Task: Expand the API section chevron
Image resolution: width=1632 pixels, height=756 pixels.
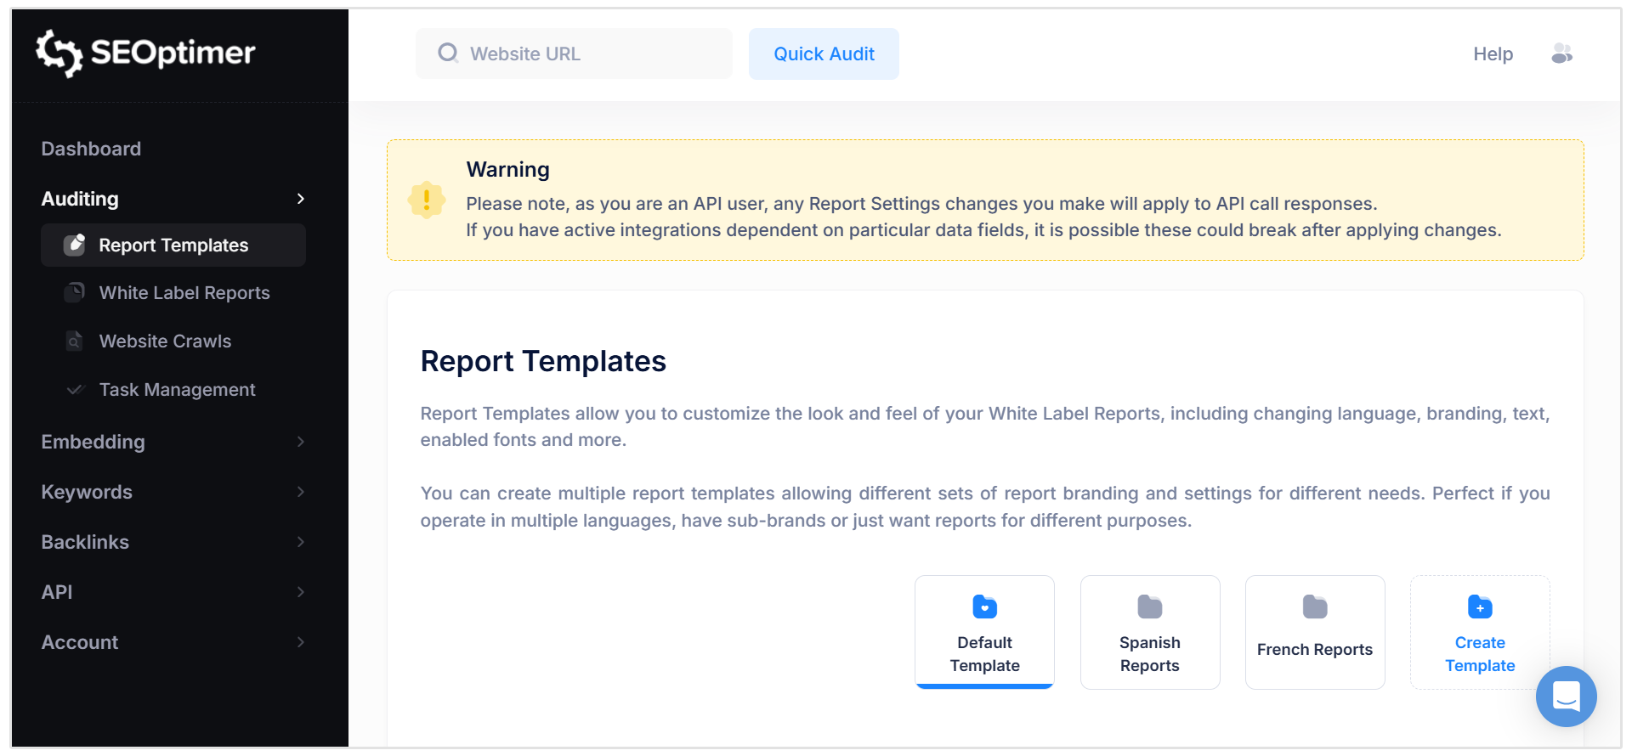Action: (x=300, y=592)
